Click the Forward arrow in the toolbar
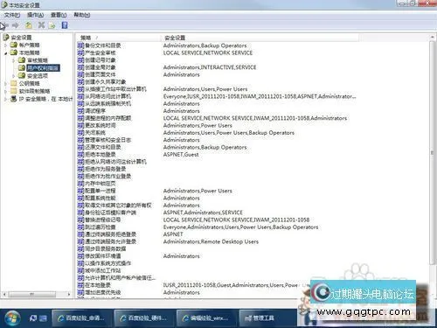 tap(16, 25)
